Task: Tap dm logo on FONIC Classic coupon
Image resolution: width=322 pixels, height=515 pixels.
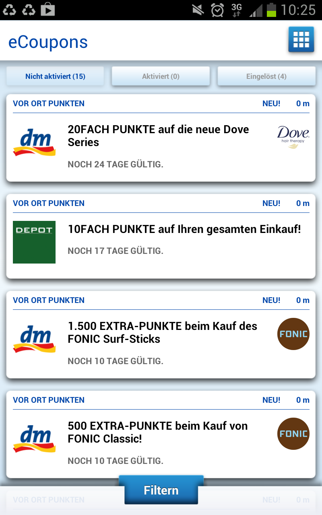Action: 34,439
